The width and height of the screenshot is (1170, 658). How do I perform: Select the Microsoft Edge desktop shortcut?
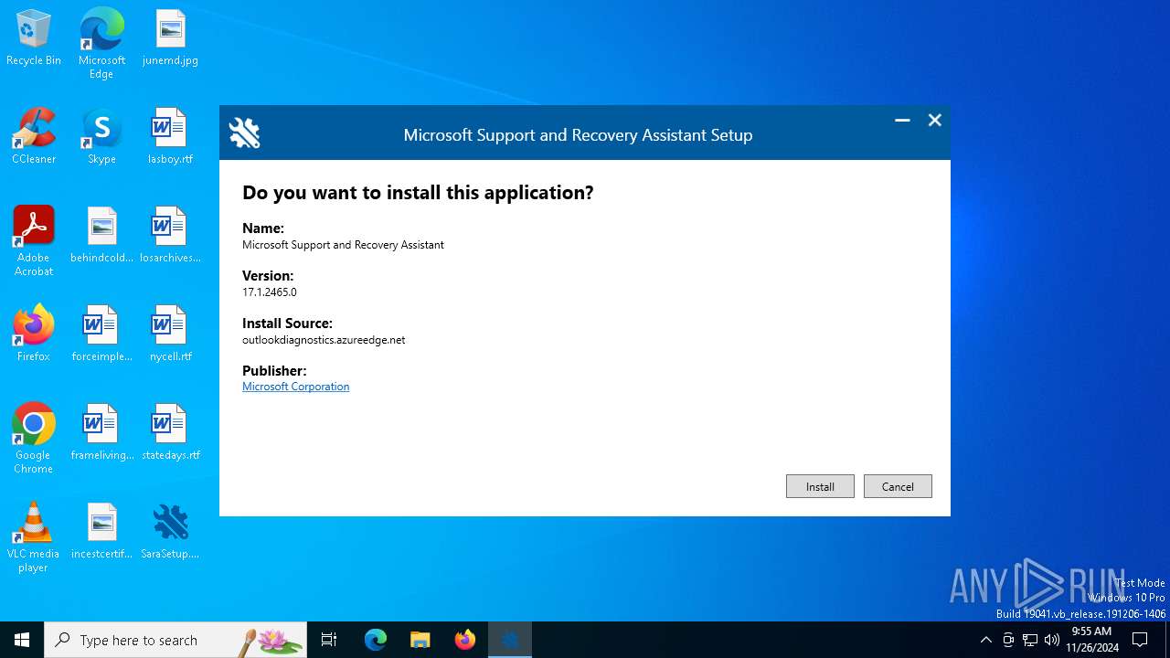click(101, 43)
